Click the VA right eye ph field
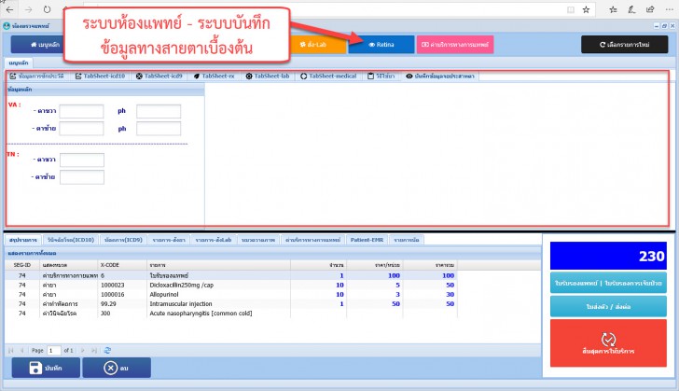679x391 pixels. coord(159,111)
